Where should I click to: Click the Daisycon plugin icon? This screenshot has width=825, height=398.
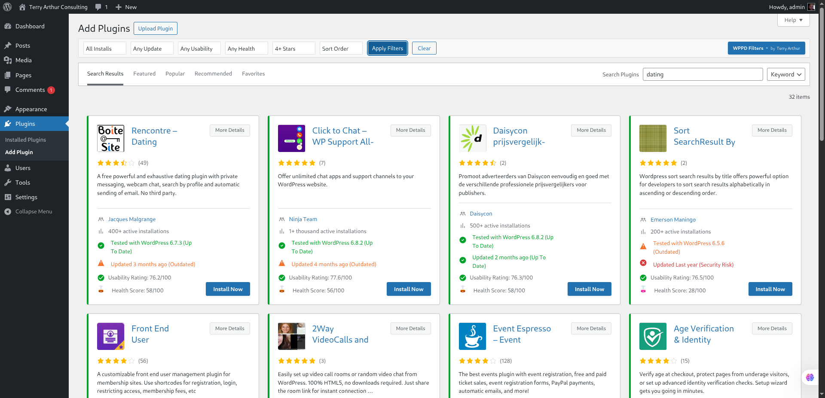(x=472, y=138)
